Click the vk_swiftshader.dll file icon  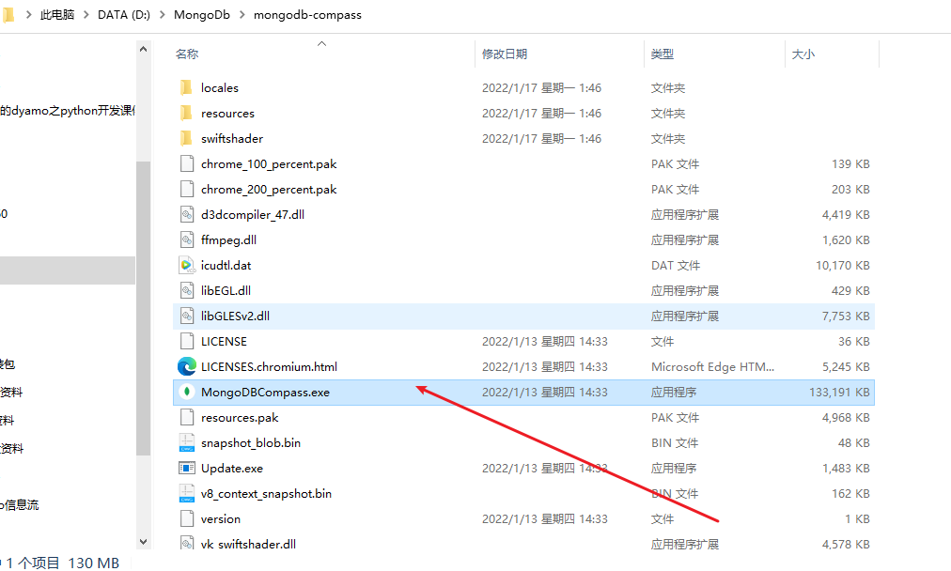pyautogui.click(x=187, y=543)
